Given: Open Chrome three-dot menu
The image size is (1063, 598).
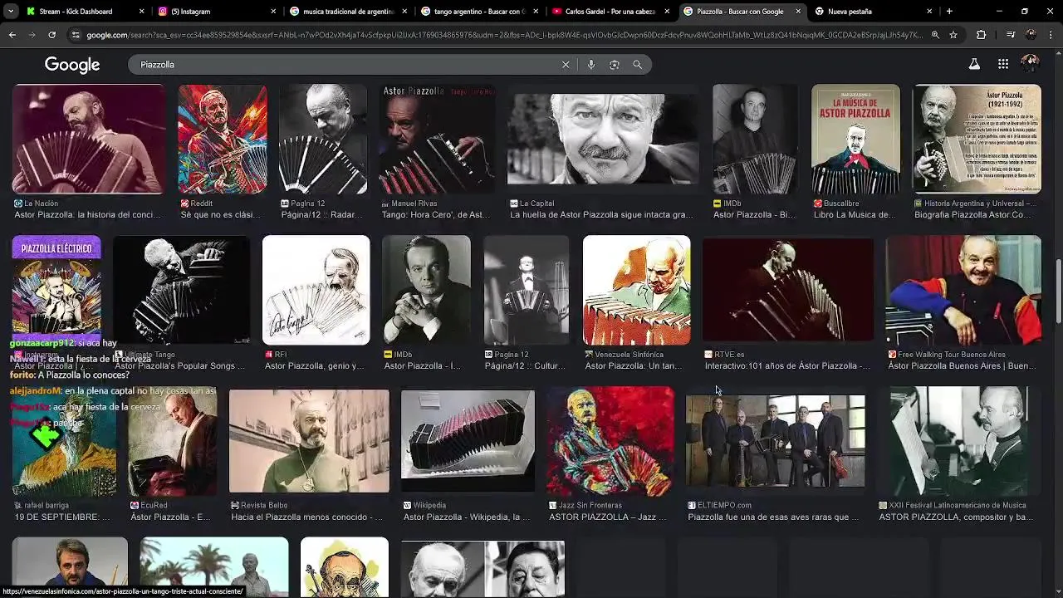Looking at the screenshot, I should (1051, 35).
